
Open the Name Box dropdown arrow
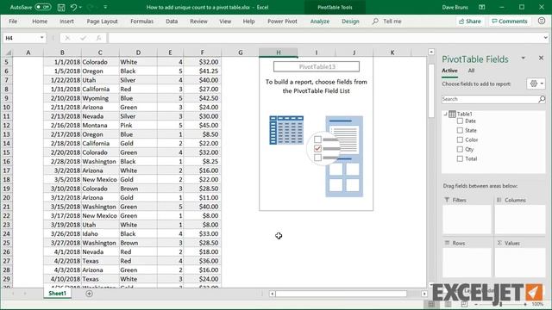click(x=42, y=38)
